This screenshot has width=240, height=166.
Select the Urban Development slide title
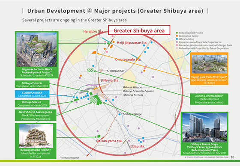pyautogui.click(x=115, y=11)
